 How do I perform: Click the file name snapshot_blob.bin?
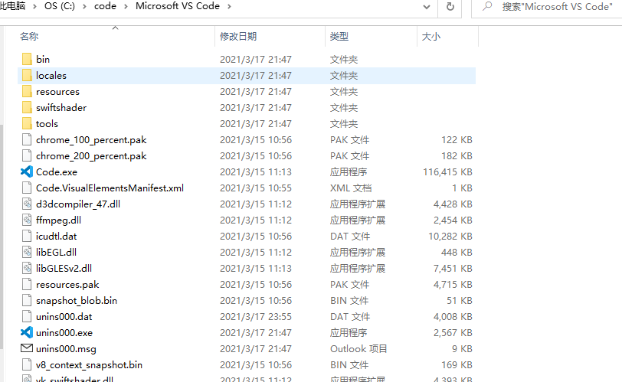pos(77,301)
